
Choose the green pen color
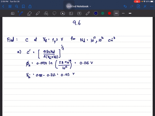[103, 13]
